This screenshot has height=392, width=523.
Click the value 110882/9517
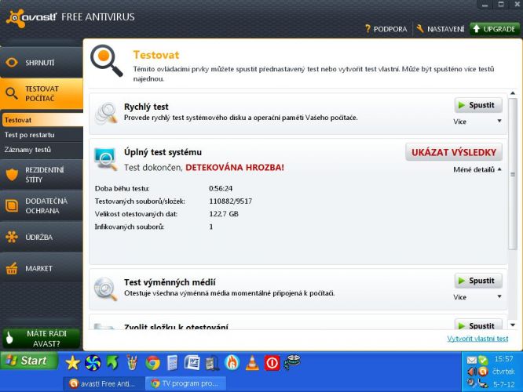click(x=230, y=201)
